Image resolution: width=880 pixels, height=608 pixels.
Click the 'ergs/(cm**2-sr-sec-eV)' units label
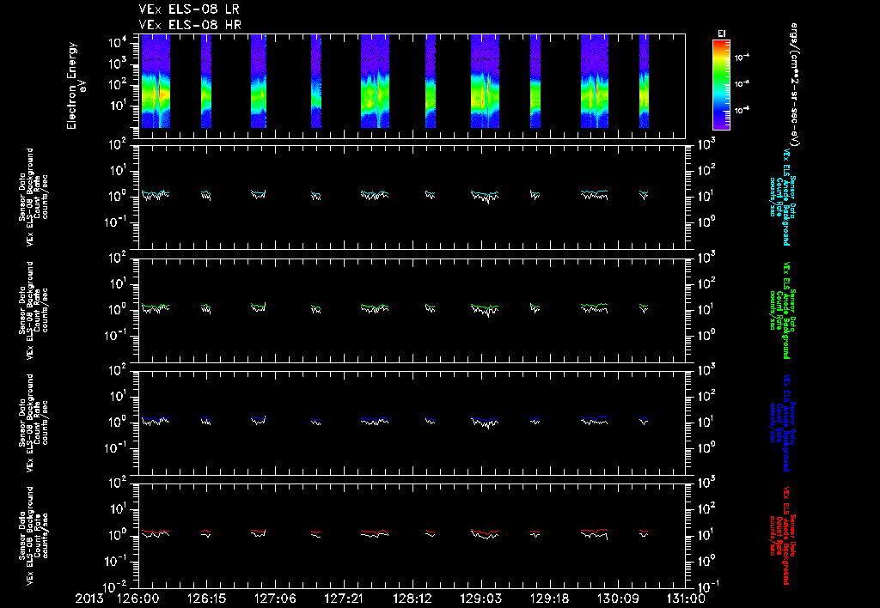[x=795, y=84]
